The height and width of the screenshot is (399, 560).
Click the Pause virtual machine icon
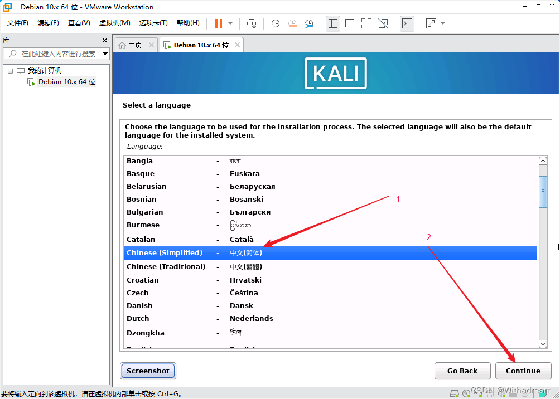(x=218, y=23)
